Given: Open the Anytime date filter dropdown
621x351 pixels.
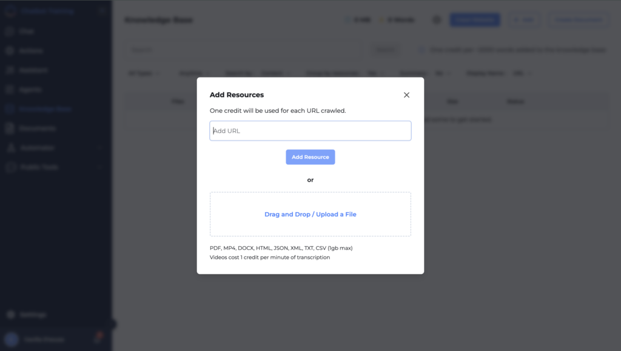Looking at the screenshot, I should coord(194,73).
